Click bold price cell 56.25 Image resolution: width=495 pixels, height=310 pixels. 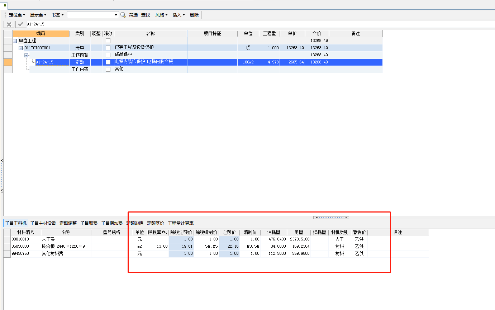[x=206, y=247]
